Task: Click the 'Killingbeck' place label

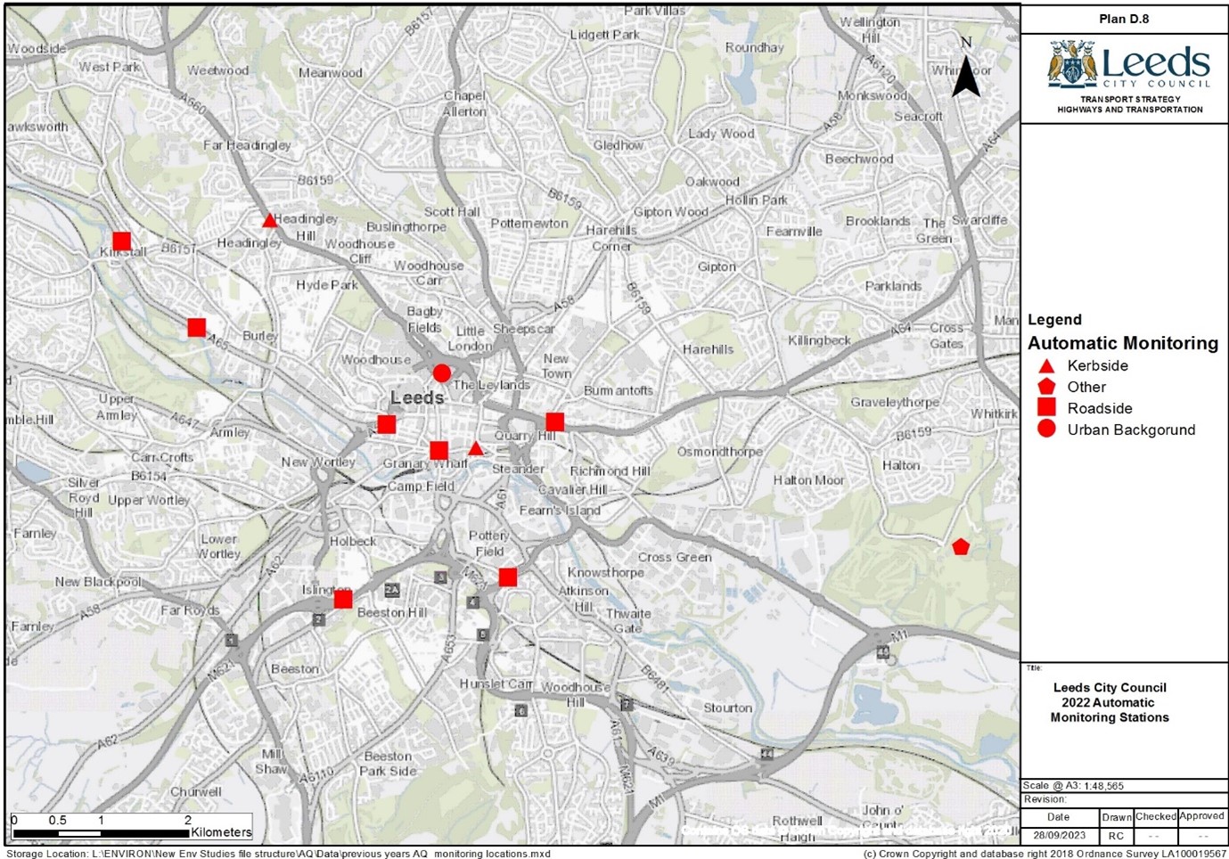Action: pyautogui.click(x=819, y=340)
